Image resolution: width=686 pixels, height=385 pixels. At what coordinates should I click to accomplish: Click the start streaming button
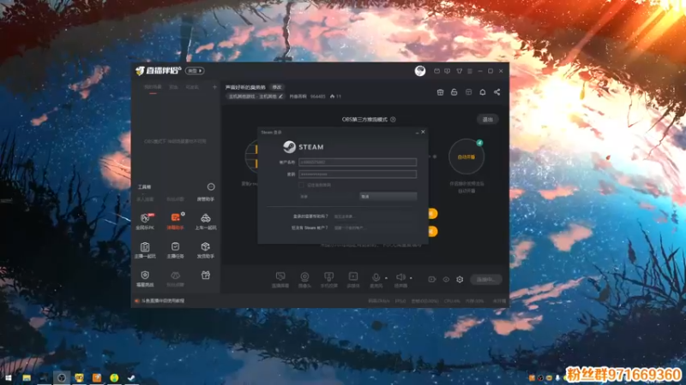tap(486, 280)
